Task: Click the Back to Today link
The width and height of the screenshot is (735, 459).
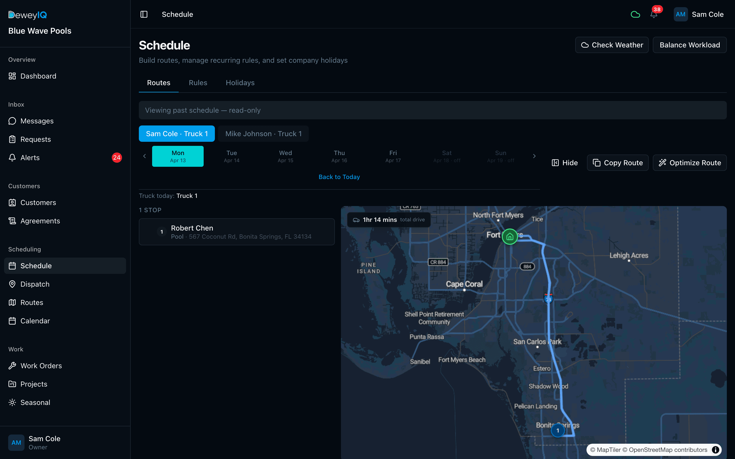Action: coord(339,177)
